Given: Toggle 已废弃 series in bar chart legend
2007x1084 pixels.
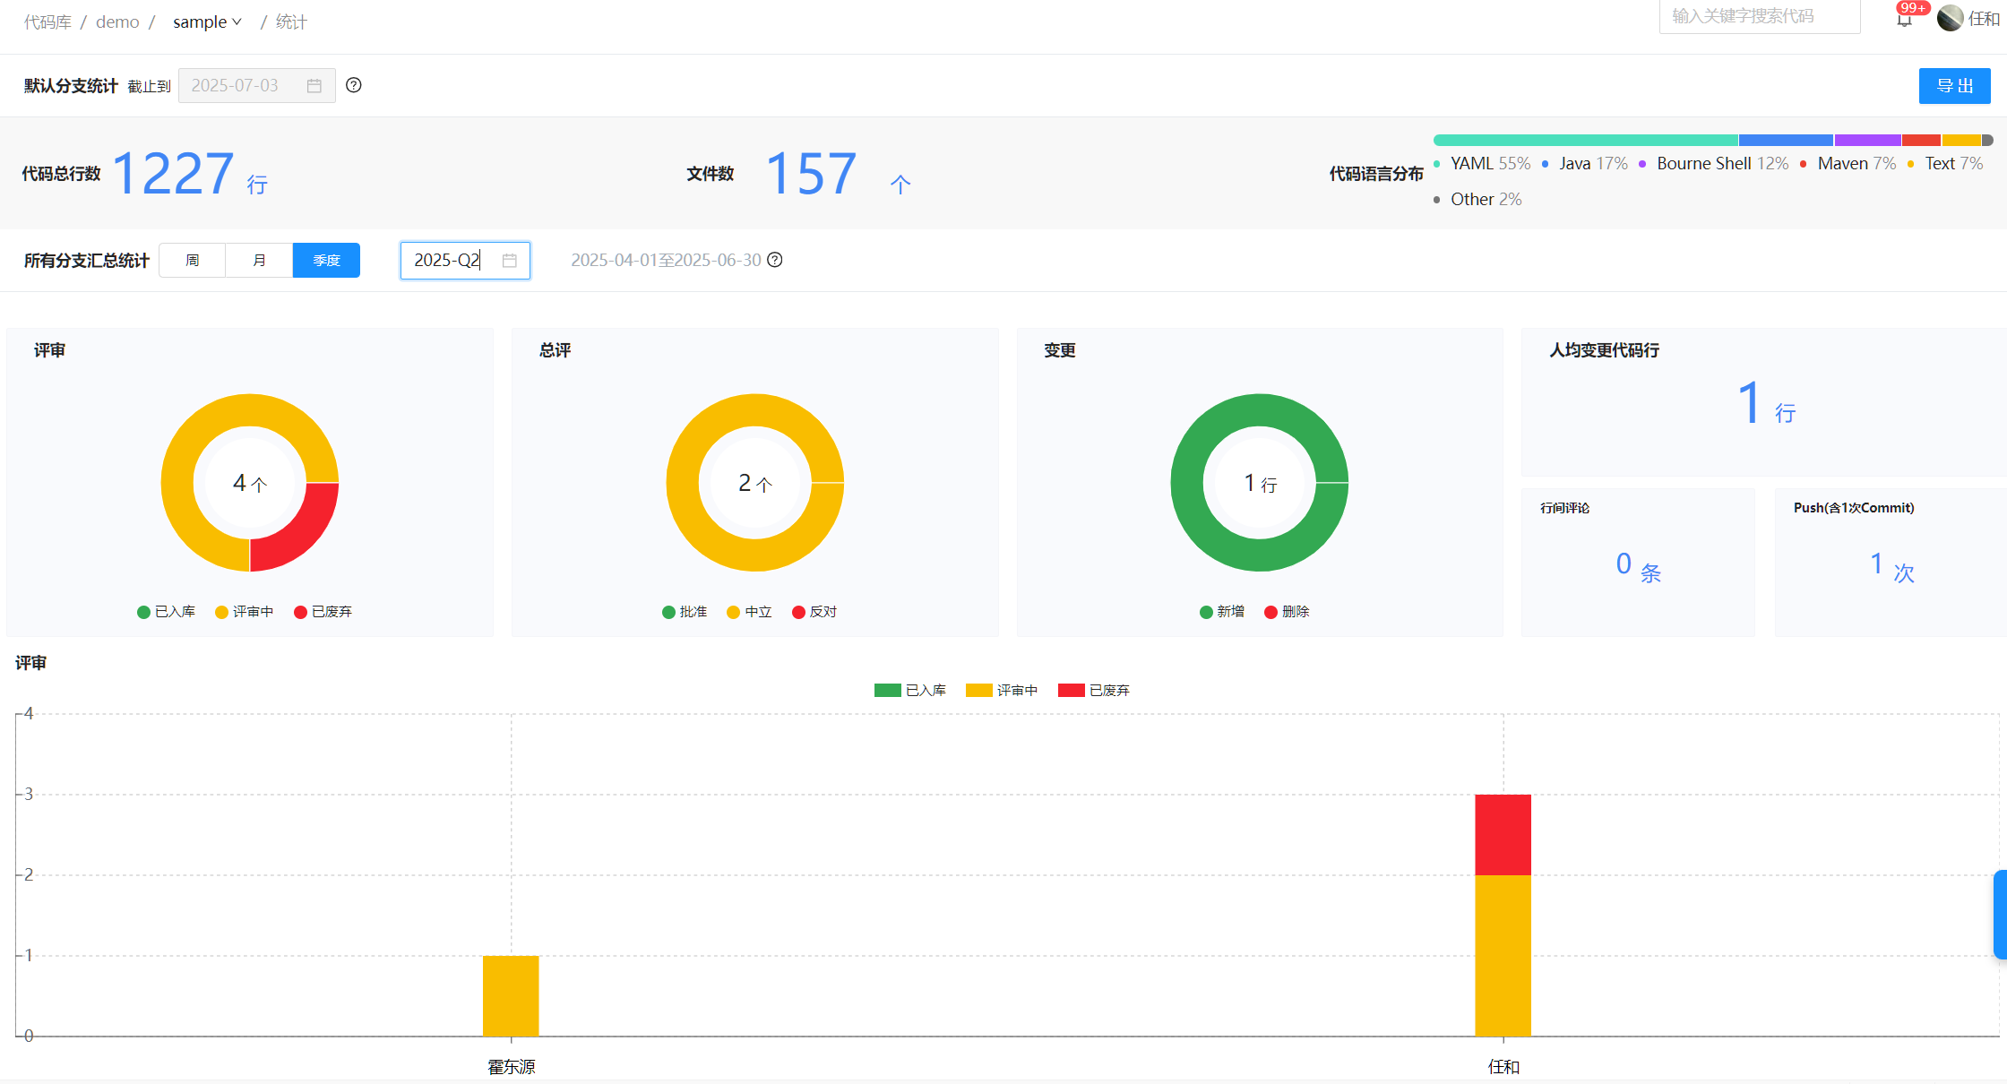Looking at the screenshot, I should 1093,690.
